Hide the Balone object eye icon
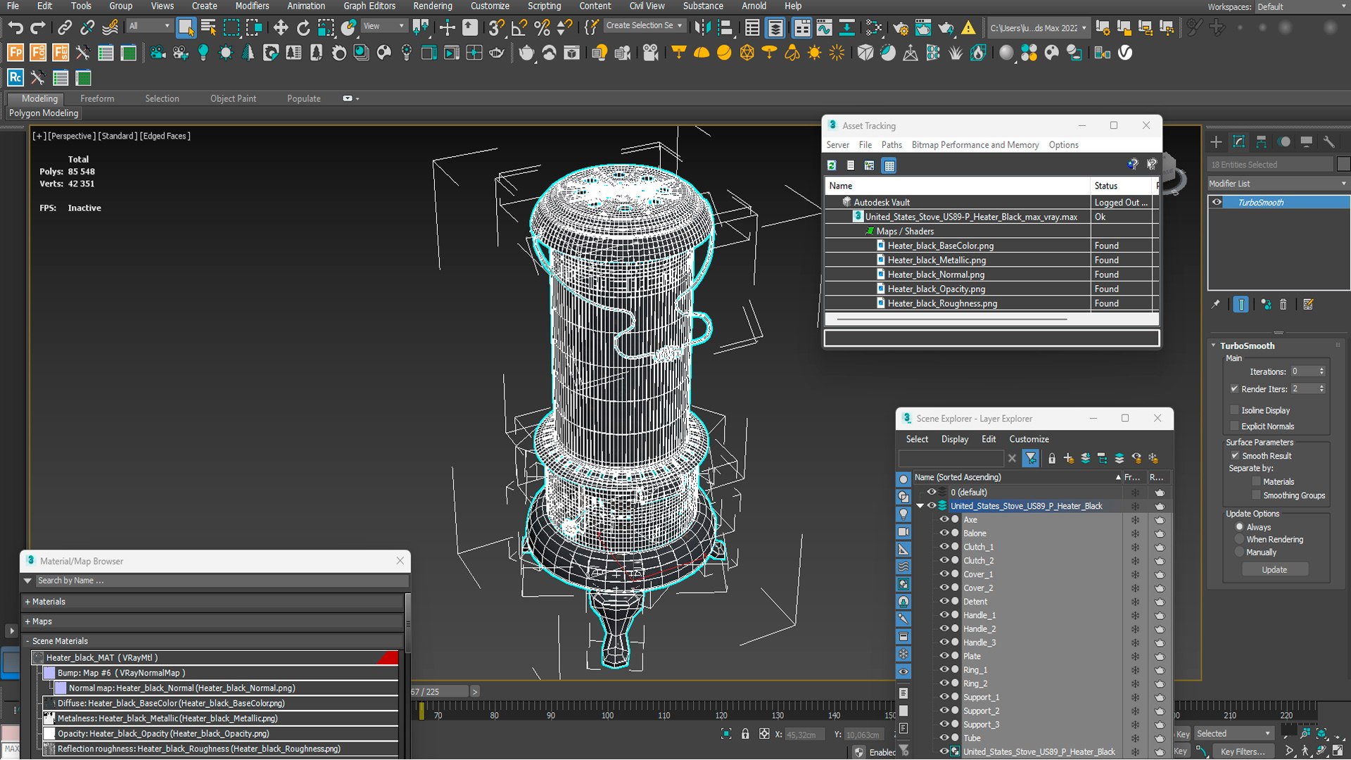This screenshot has height=760, width=1351. tap(944, 533)
